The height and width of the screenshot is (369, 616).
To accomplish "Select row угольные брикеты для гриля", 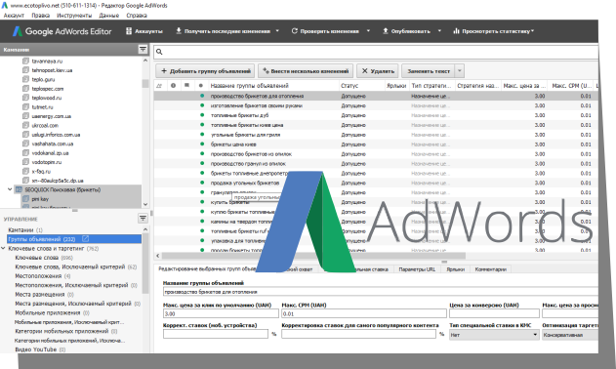I will [376, 135].
